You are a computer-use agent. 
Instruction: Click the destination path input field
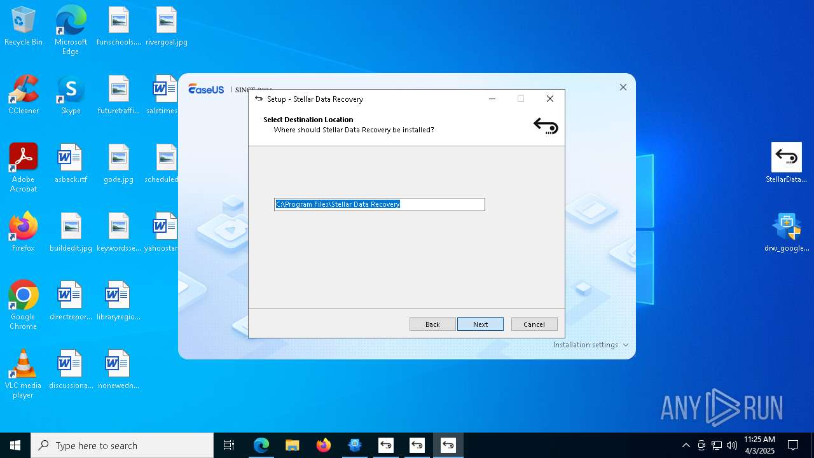point(380,204)
